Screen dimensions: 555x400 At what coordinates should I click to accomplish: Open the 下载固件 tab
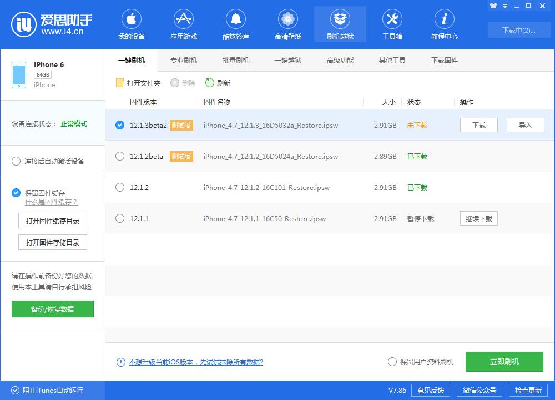(443, 59)
